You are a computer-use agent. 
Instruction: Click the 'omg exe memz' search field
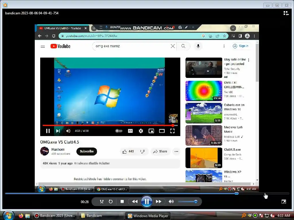click(x=131, y=46)
